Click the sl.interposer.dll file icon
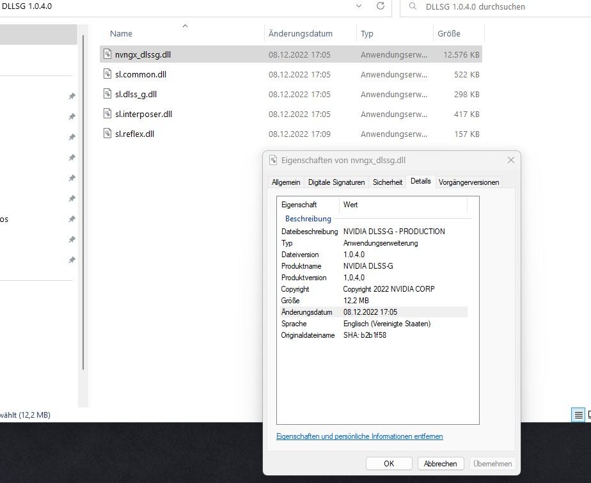Viewport: 591px width, 483px height. pyautogui.click(x=107, y=114)
